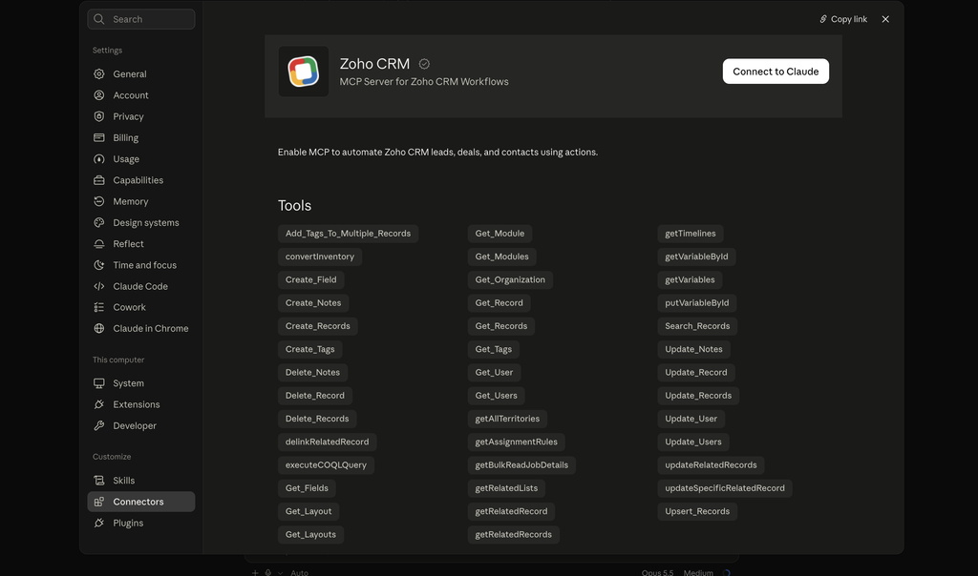Open the Upsert_Records tool chip
The height and width of the screenshot is (576, 978).
[x=696, y=511]
